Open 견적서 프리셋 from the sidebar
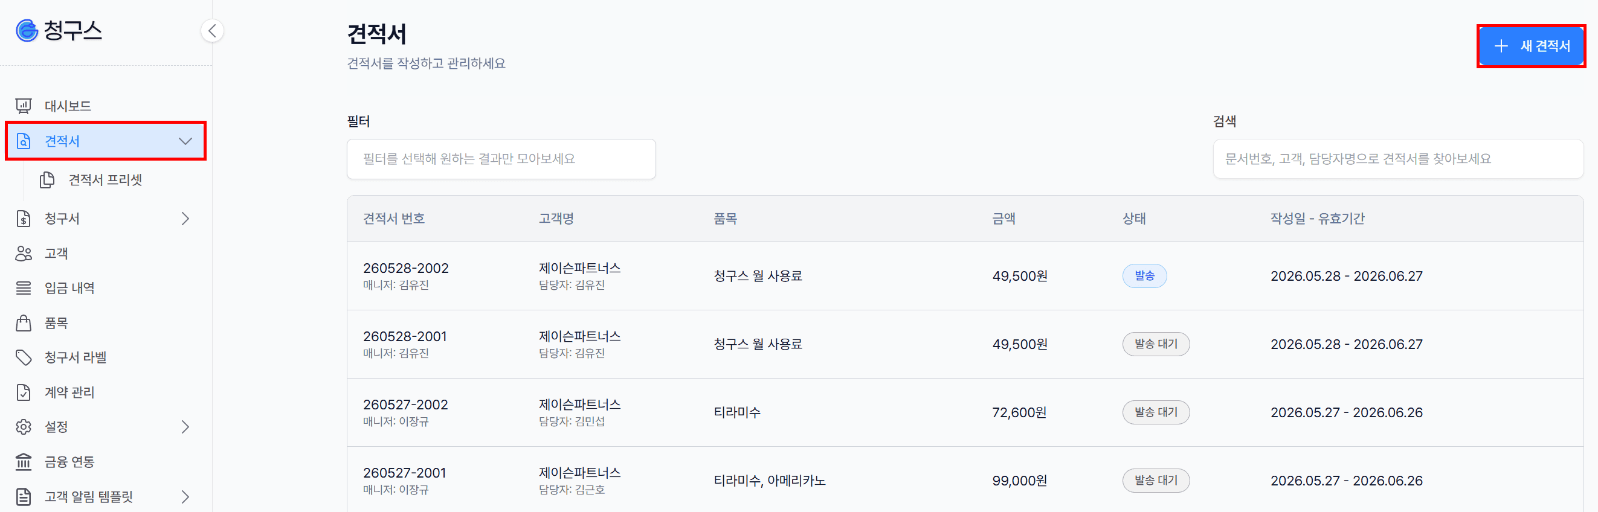Screen dimensions: 1598x512 106,180
